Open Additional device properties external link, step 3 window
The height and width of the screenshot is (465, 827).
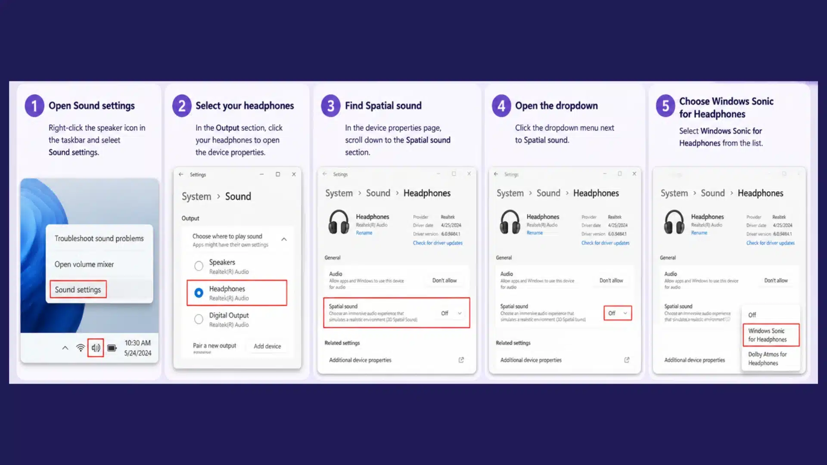coord(461,360)
